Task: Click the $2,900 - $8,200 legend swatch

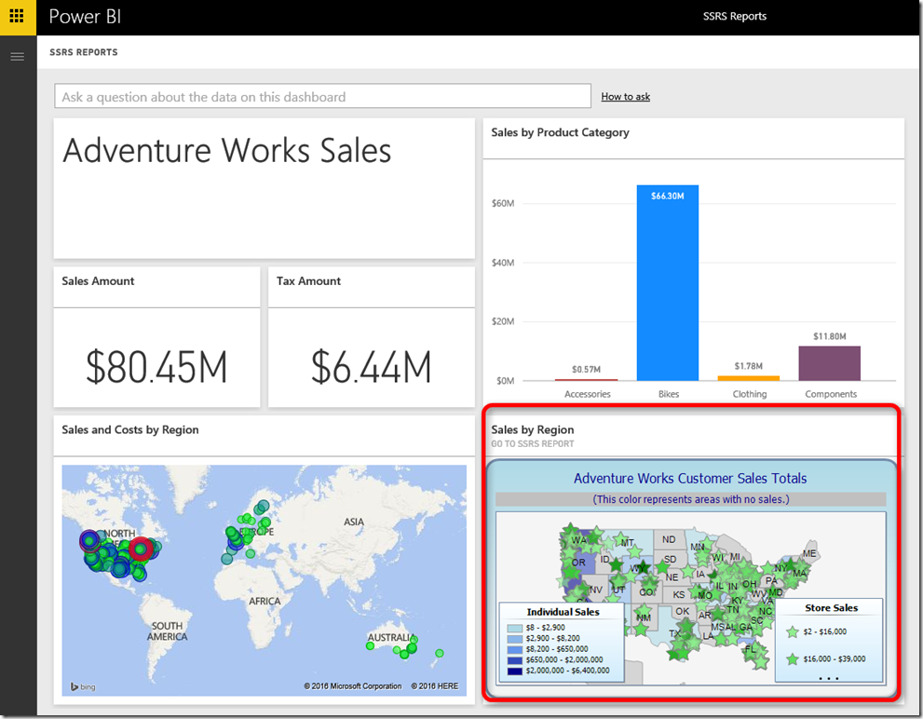Action: (x=514, y=639)
